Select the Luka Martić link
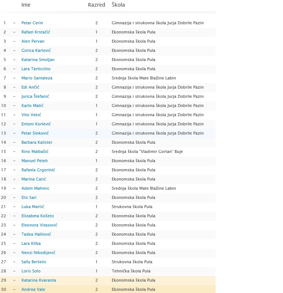283x293 pixels. tap(33, 207)
